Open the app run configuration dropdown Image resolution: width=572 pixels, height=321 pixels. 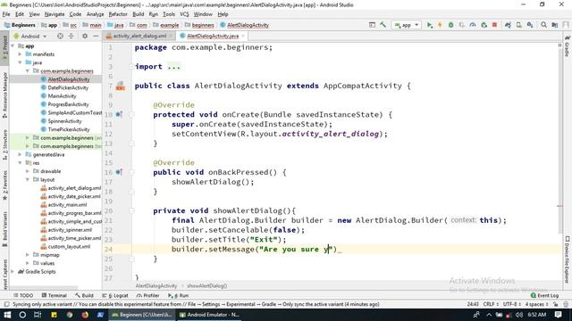point(407,25)
